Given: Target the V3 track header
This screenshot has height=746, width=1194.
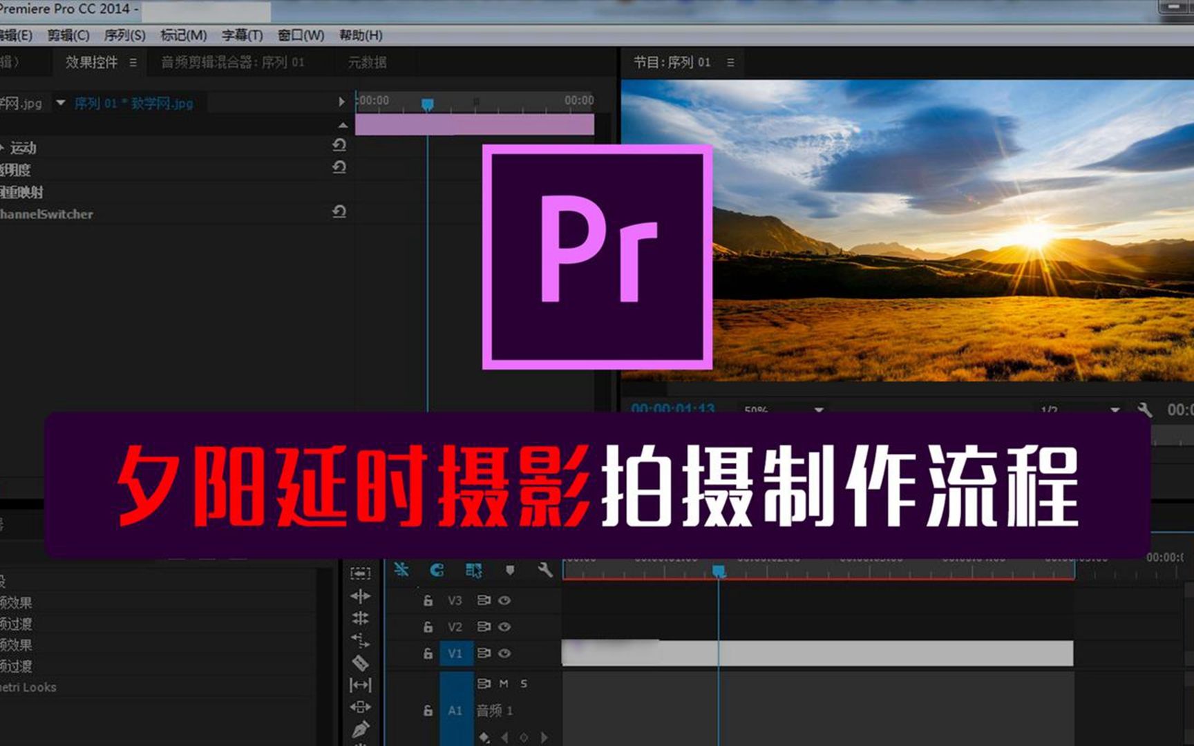Looking at the screenshot, I should [455, 600].
